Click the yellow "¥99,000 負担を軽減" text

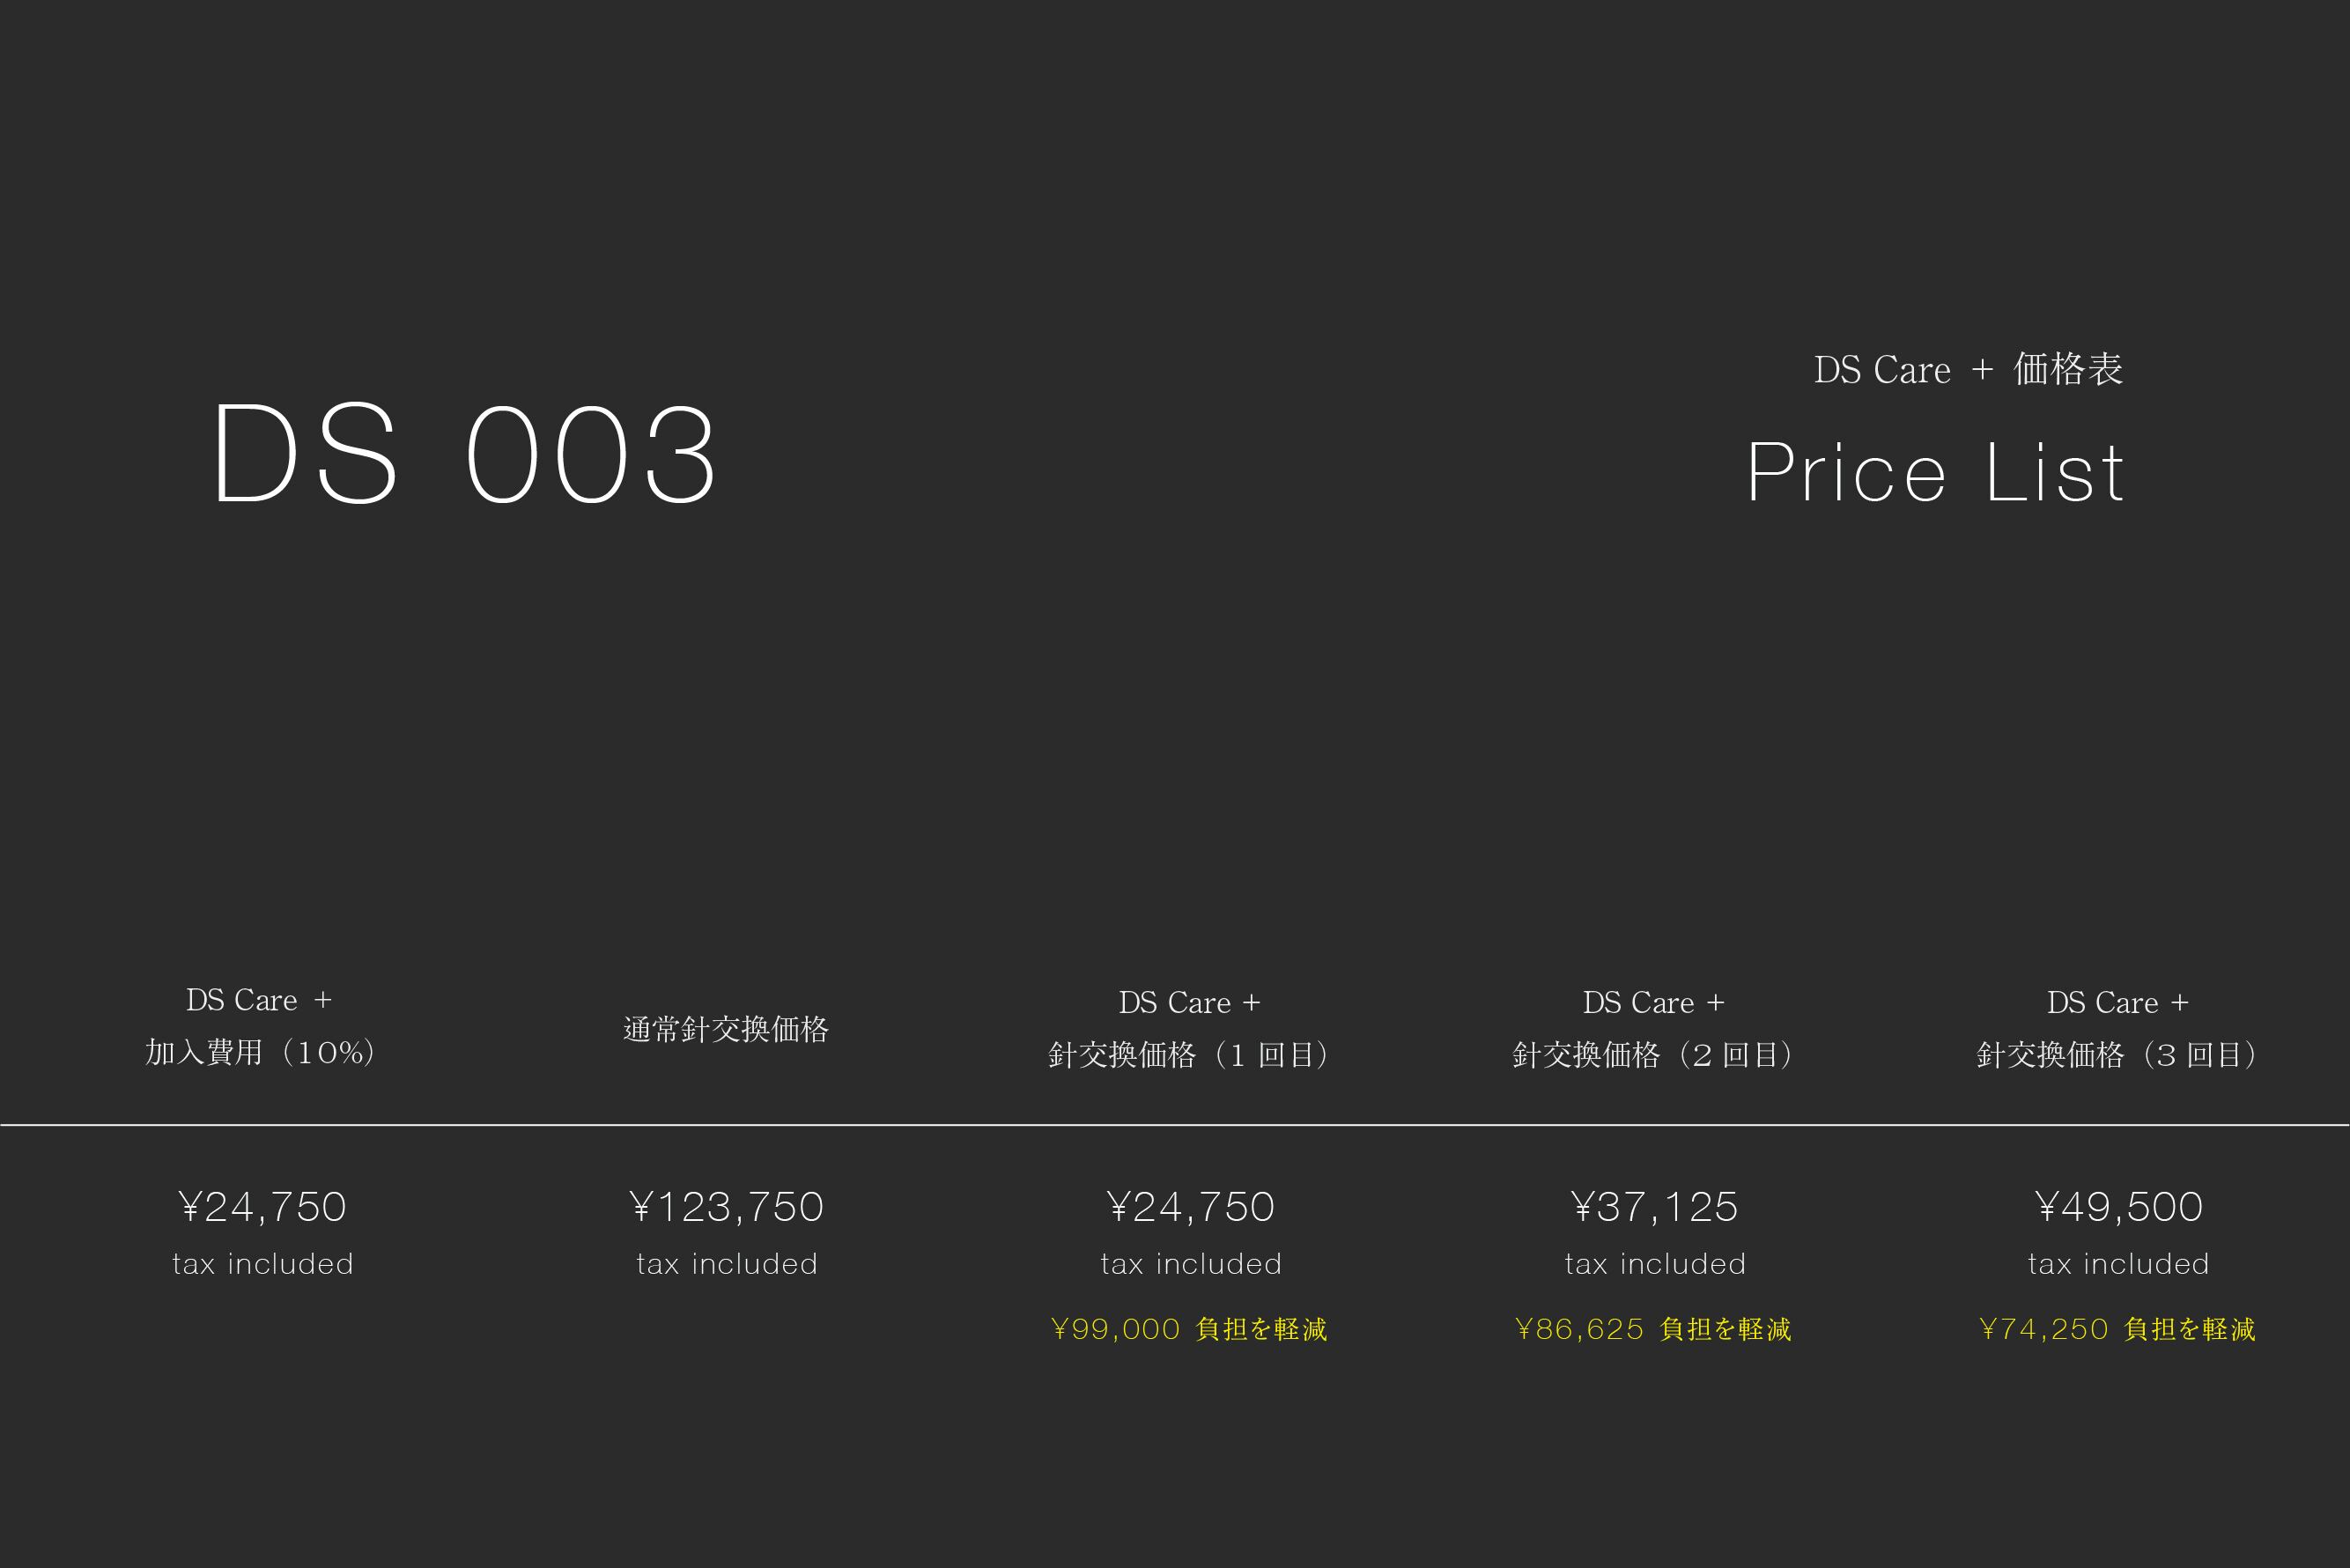click(x=1189, y=1329)
